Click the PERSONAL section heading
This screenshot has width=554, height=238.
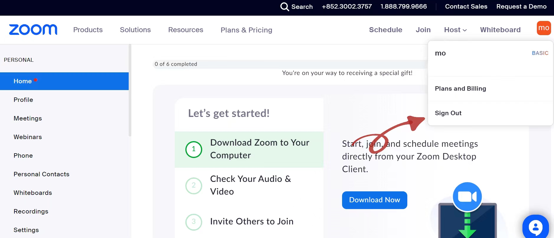coord(19,60)
